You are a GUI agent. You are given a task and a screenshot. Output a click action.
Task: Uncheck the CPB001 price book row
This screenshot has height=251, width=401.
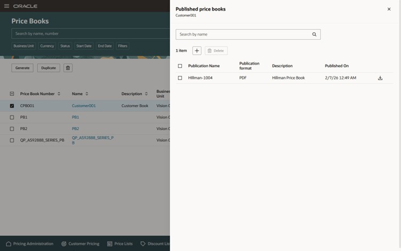point(12,106)
